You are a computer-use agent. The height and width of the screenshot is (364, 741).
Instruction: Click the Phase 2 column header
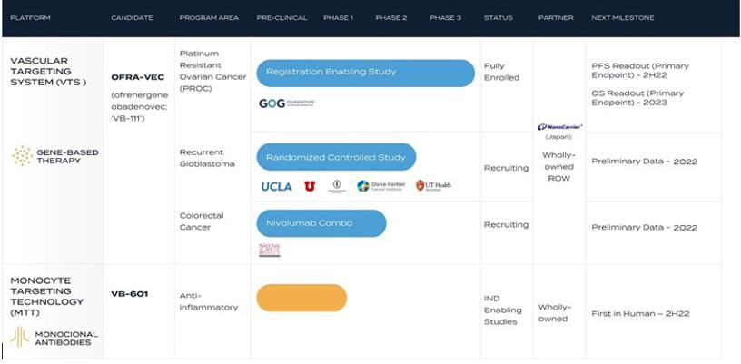click(390, 17)
